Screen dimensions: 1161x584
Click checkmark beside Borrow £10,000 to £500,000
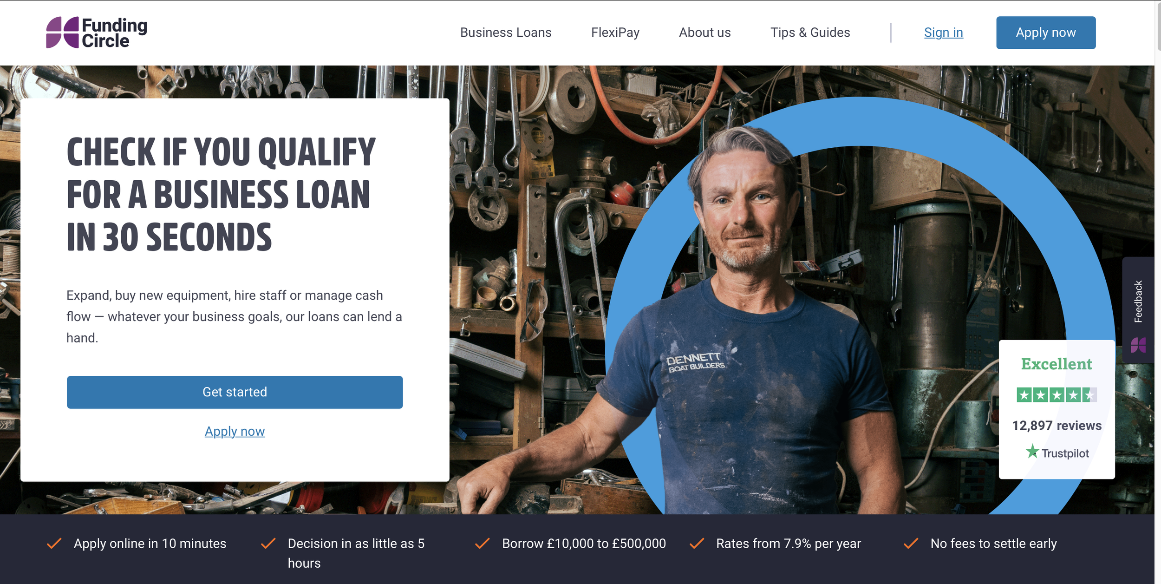pos(483,543)
